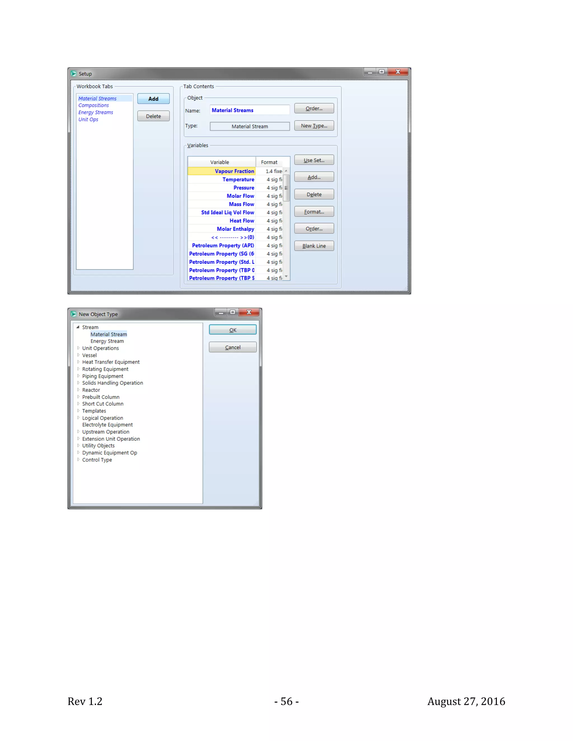Expand the Reactor tree node

click(78, 390)
